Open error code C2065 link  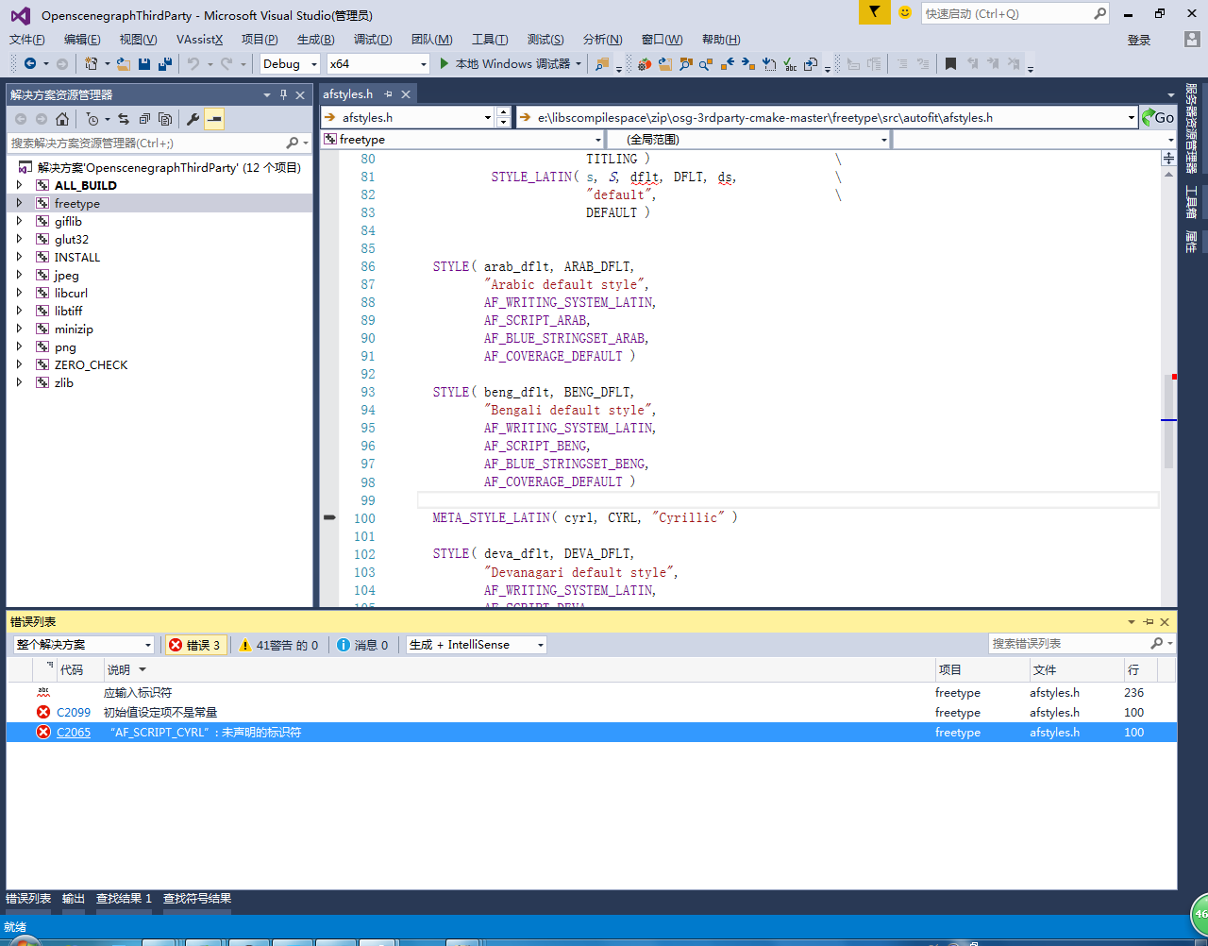[x=74, y=733]
